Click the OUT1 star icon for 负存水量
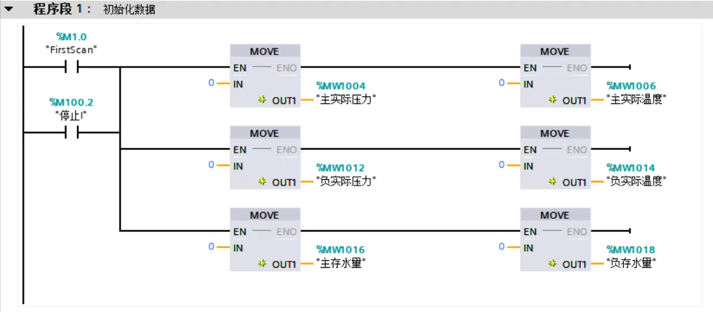713x312 pixels. tap(553, 264)
